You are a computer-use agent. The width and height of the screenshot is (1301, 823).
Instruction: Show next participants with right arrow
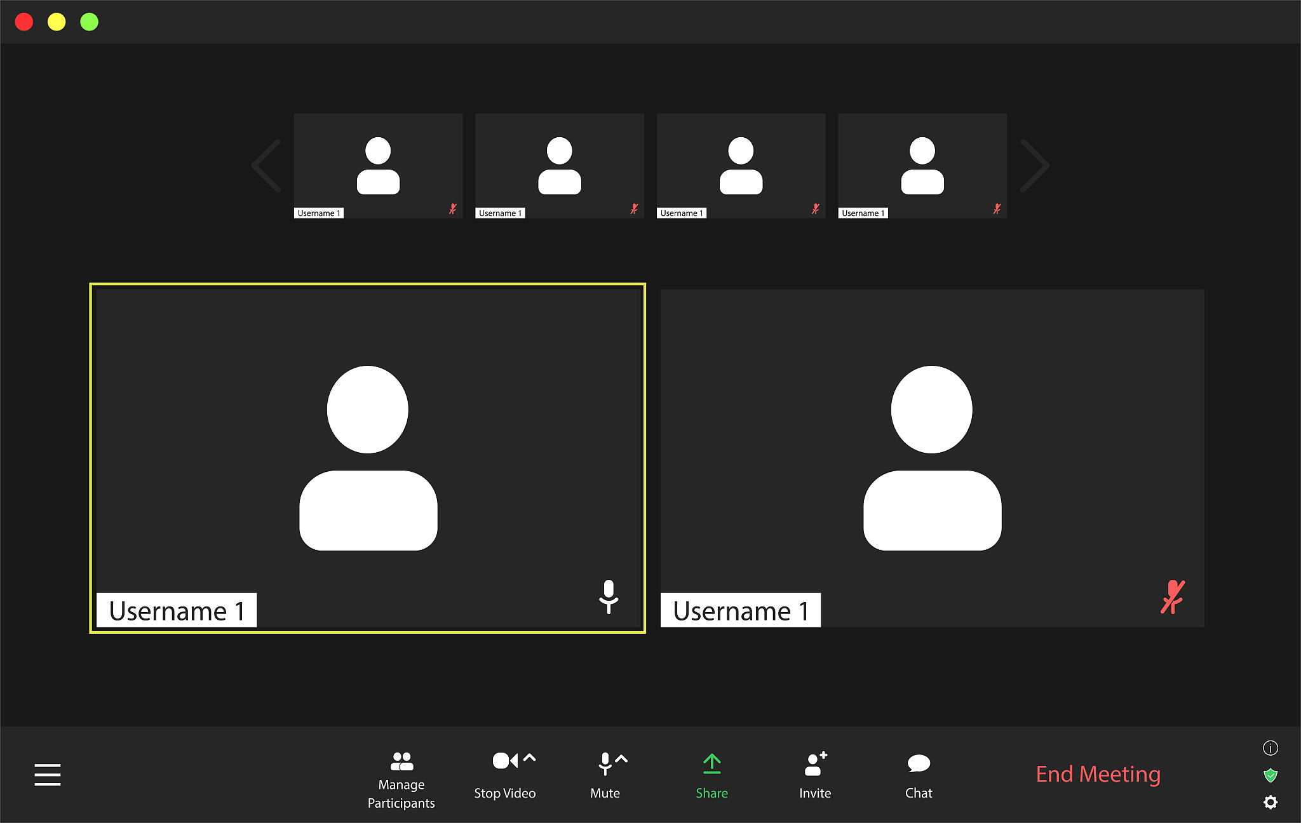[1035, 166]
